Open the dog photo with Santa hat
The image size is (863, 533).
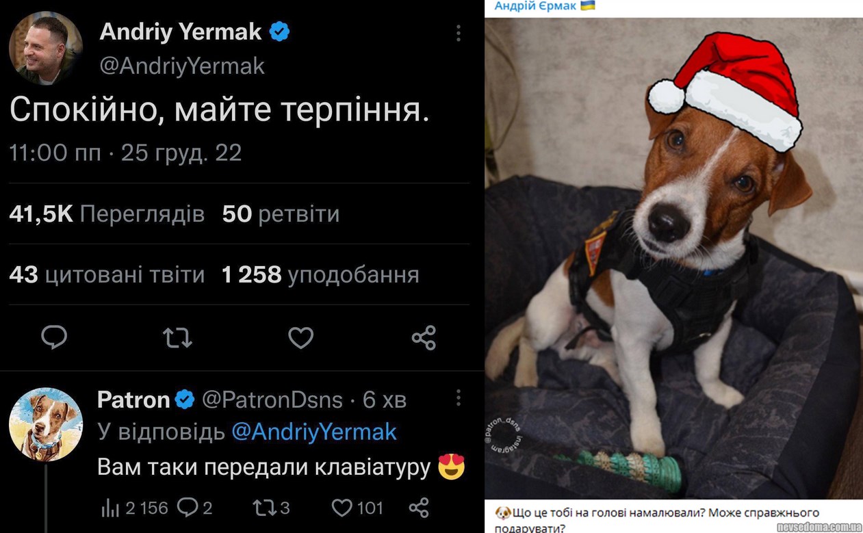click(x=673, y=259)
